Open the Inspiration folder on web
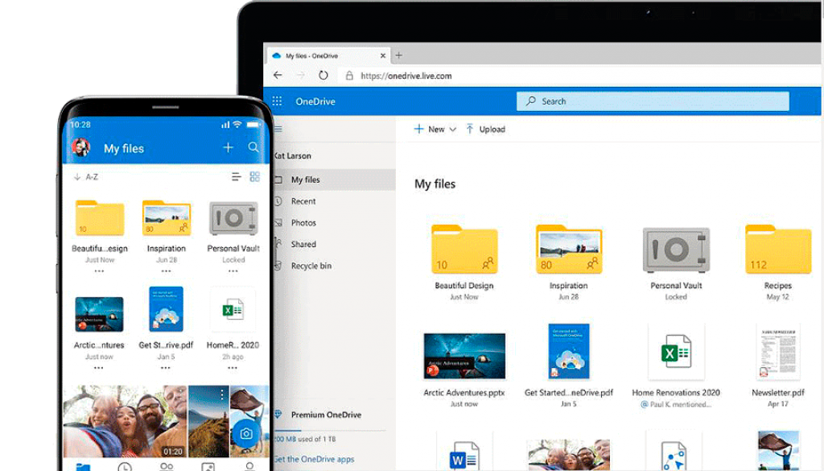This screenshot has height=471, width=824. (x=569, y=249)
